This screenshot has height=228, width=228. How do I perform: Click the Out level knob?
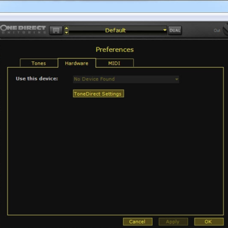225,30
